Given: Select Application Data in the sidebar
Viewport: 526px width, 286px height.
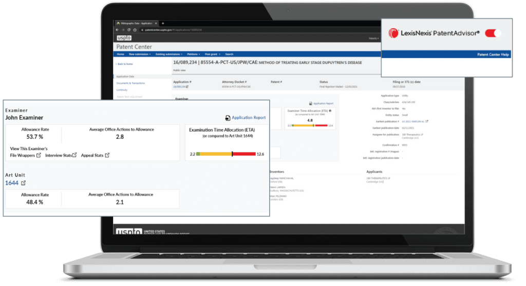Looking at the screenshot, I should point(125,77).
